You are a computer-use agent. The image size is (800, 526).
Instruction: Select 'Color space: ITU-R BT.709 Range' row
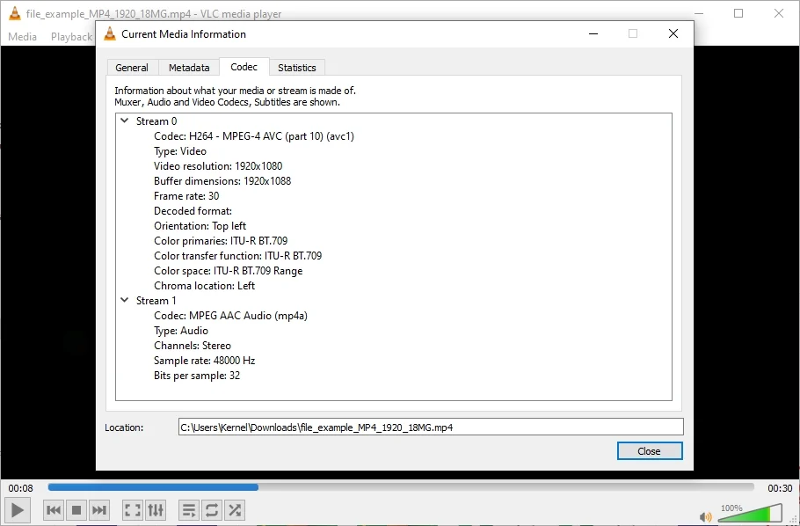point(228,271)
